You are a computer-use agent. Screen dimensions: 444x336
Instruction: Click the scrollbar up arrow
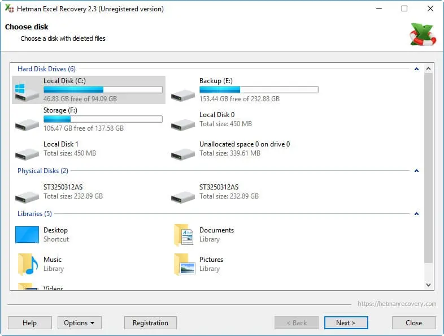click(x=428, y=69)
